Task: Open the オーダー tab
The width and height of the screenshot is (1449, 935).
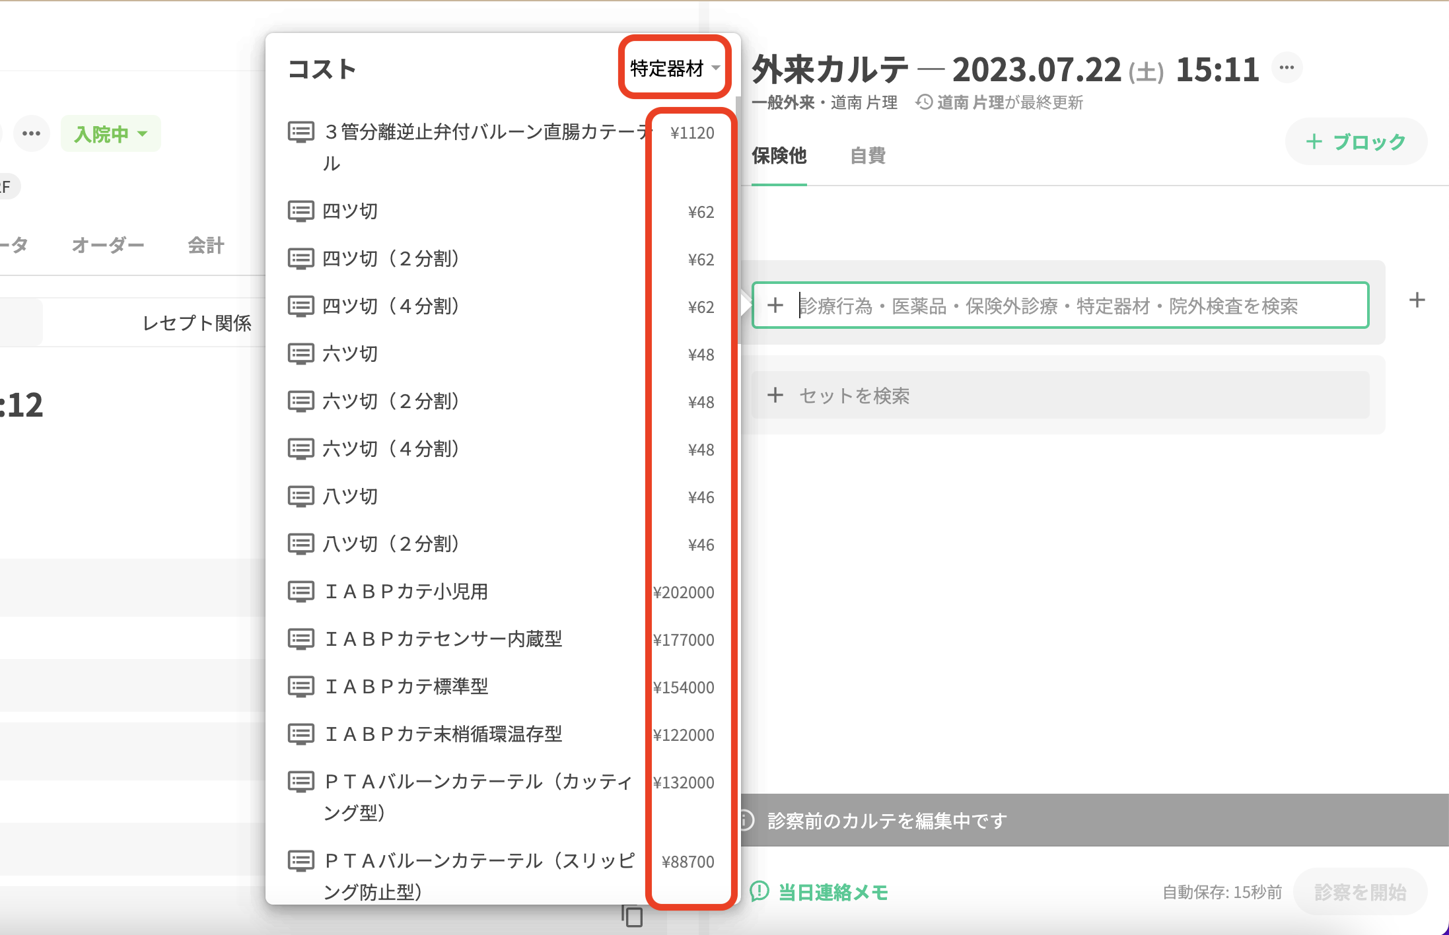Action: (x=108, y=245)
